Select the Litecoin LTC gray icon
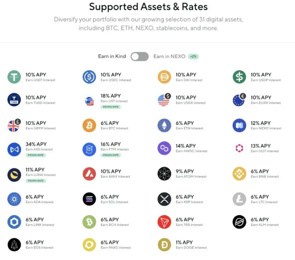The height and width of the screenshot is (260, 295). [x=239, y=199]
